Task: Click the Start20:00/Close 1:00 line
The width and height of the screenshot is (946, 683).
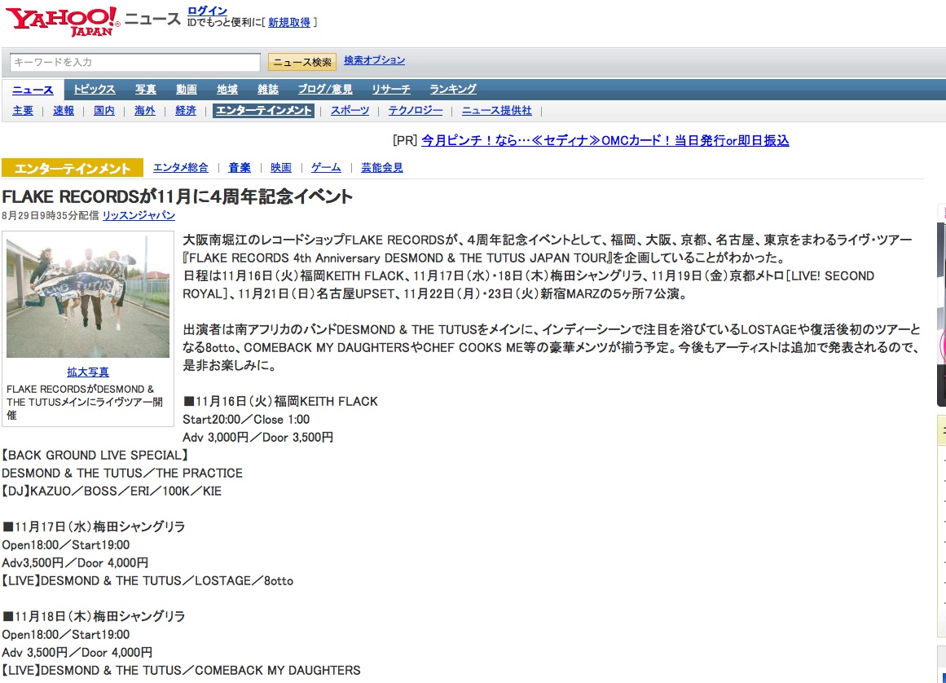Action: [x=246, y=419]
